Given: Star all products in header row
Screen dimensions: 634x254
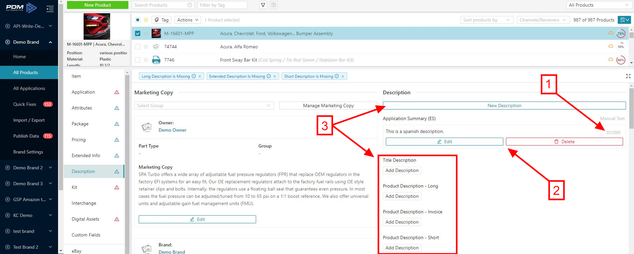Looking at the screenshot, I should tap(146, 20).
